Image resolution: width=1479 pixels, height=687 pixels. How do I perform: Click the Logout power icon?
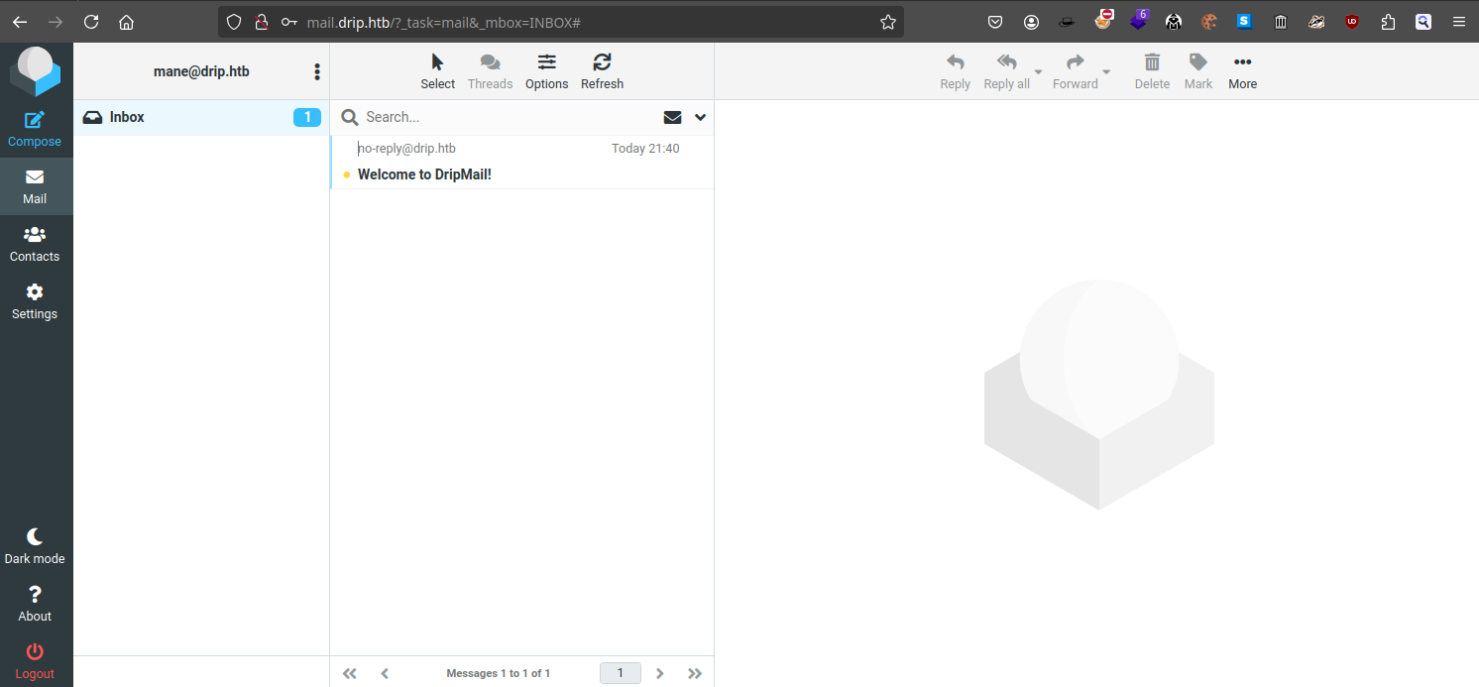(35, 652)
